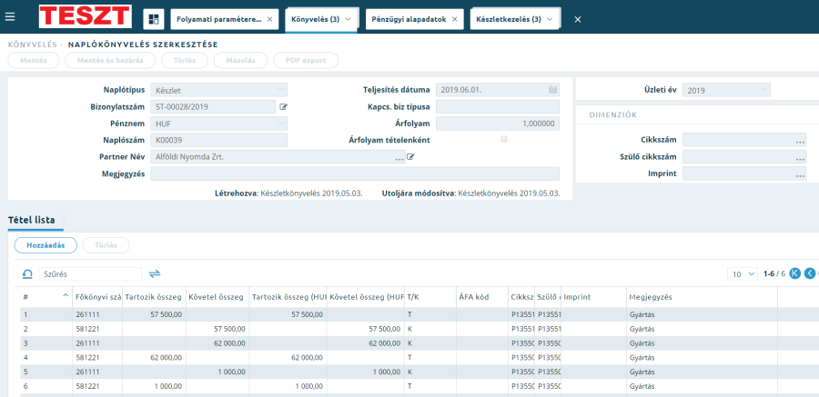Close all tabs with the X icon
Image resolution: width=819 pixels, height=397 pixels.
pos(578,19)
